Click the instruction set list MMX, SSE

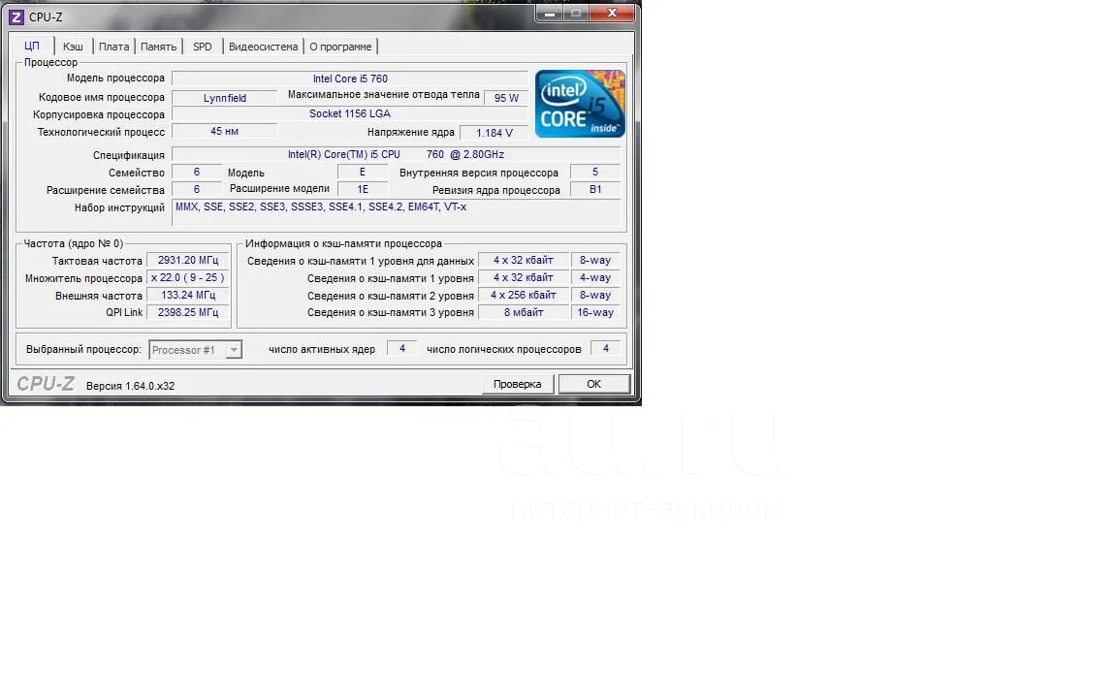point(396,211)
